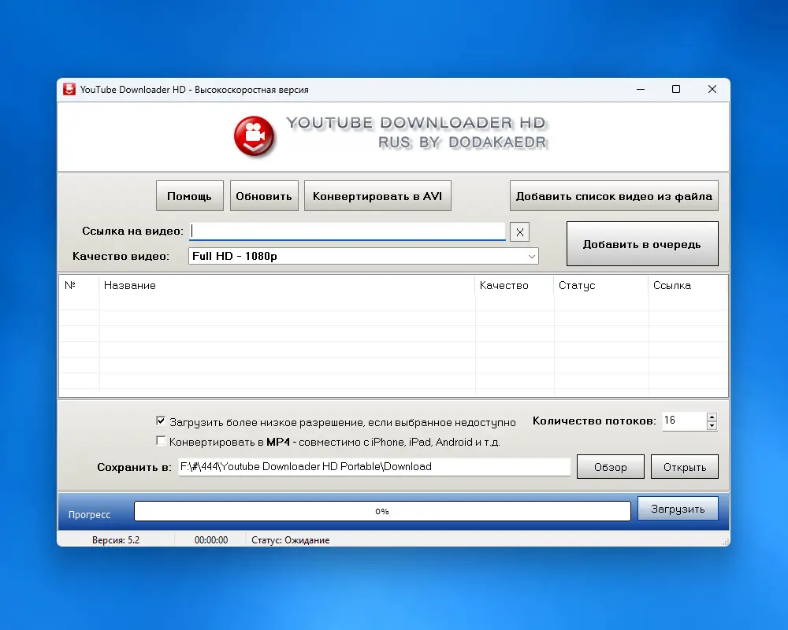Enable Конвертировать в MP4 option
Viewport: 788px width, 630px height.
click(161, 440)
